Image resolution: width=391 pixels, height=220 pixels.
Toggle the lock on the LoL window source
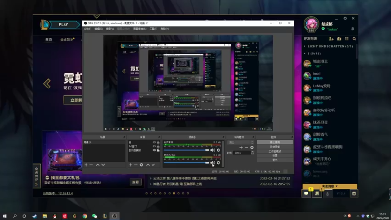pos(158,146)
